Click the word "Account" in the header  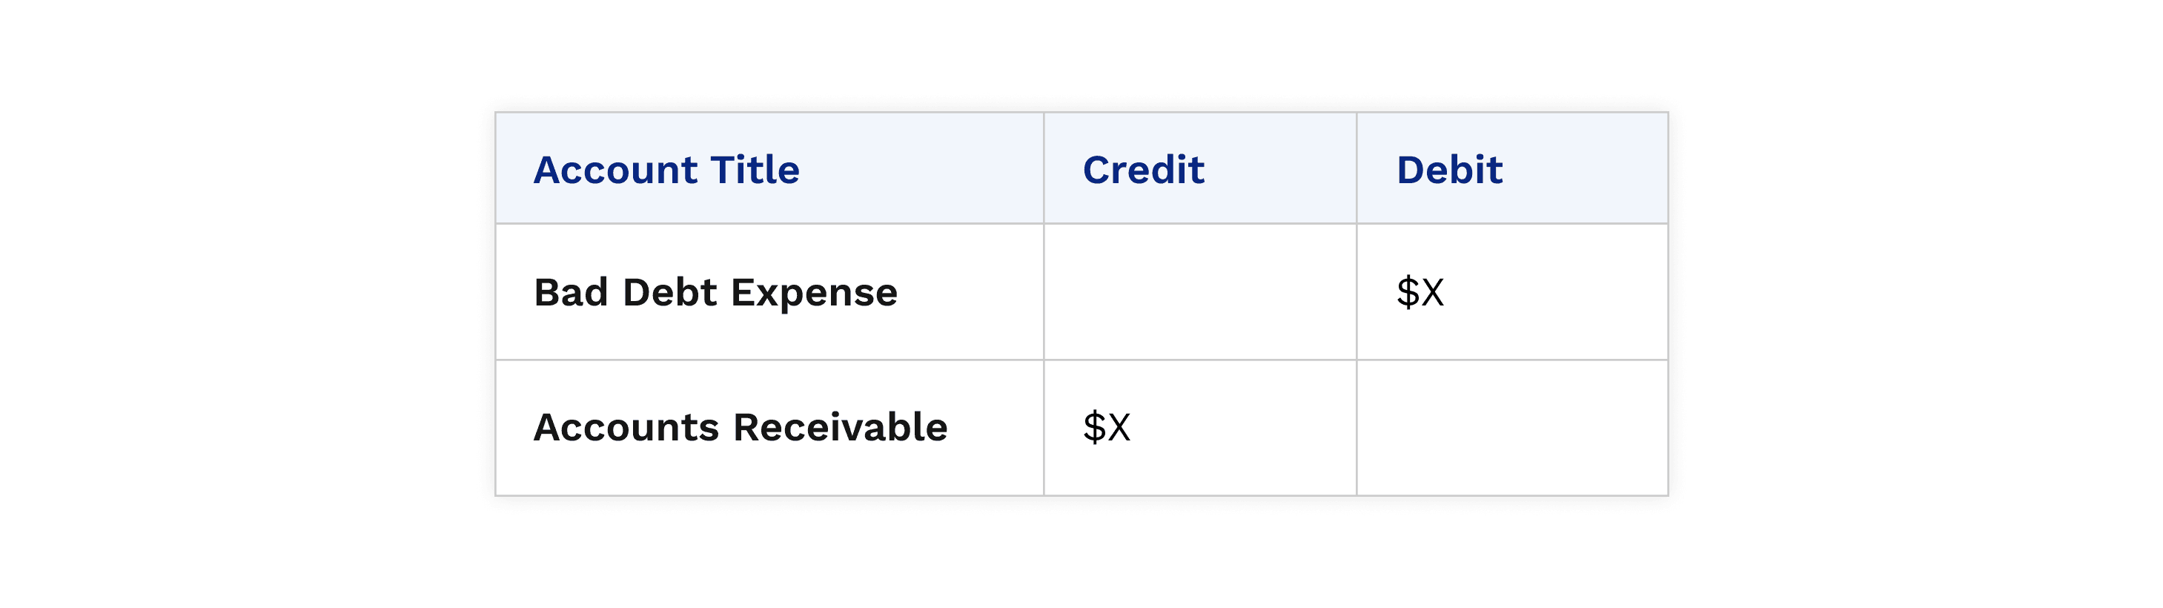(615, 170)
